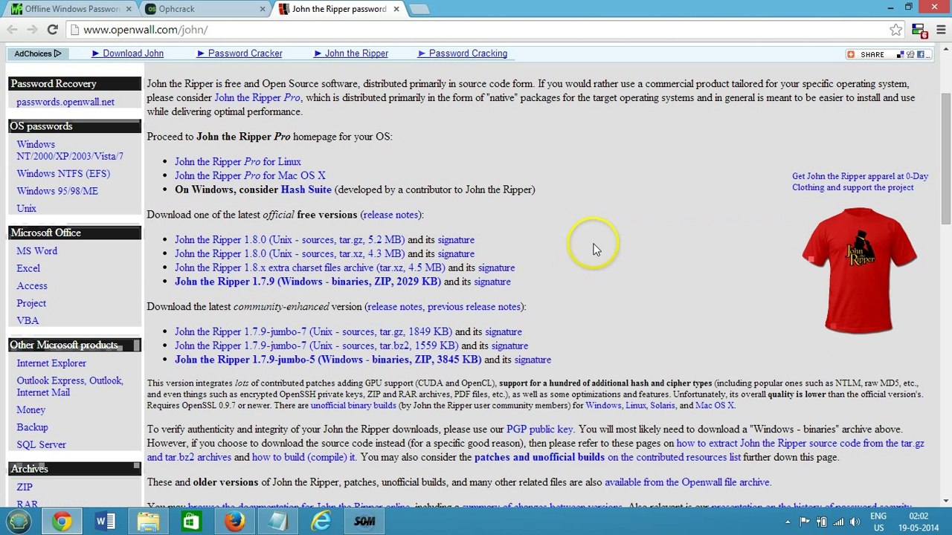
Task: Open the Get John the Ripper apparel link
Action: tap(860, 182)
